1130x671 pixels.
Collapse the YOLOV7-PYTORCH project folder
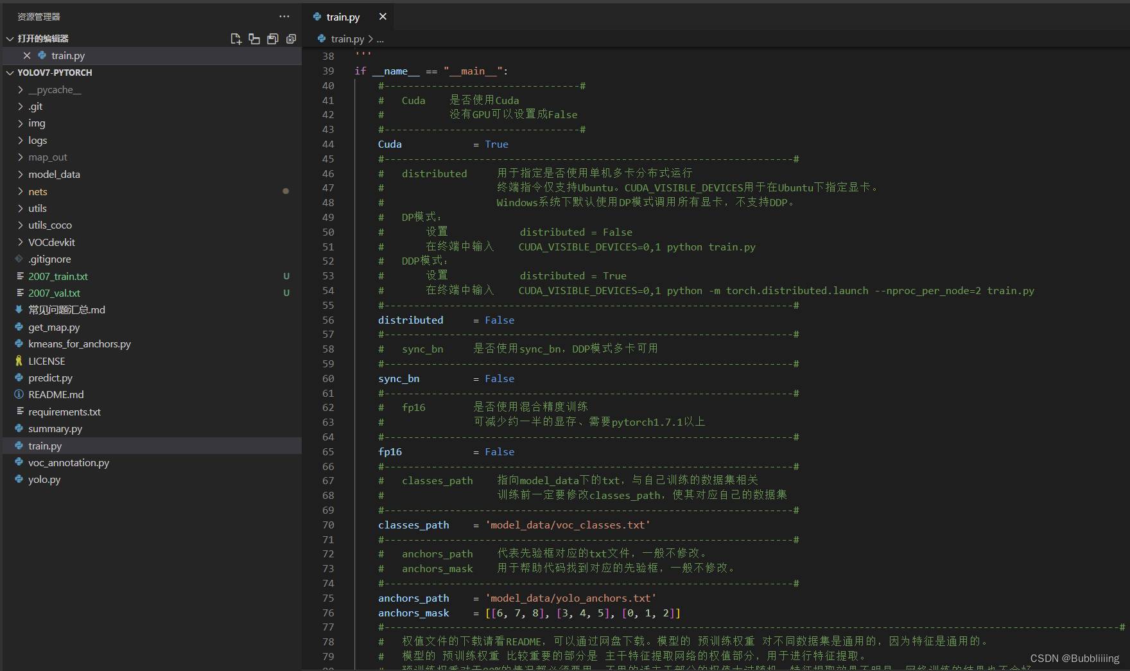point(10,73)
